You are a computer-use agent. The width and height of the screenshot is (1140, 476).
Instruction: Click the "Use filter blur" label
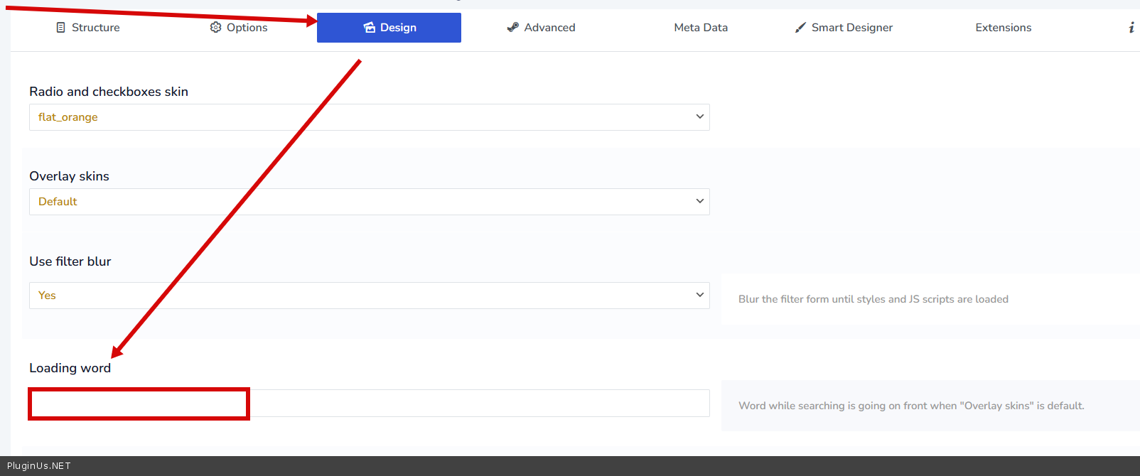click(x=70, y=261)
